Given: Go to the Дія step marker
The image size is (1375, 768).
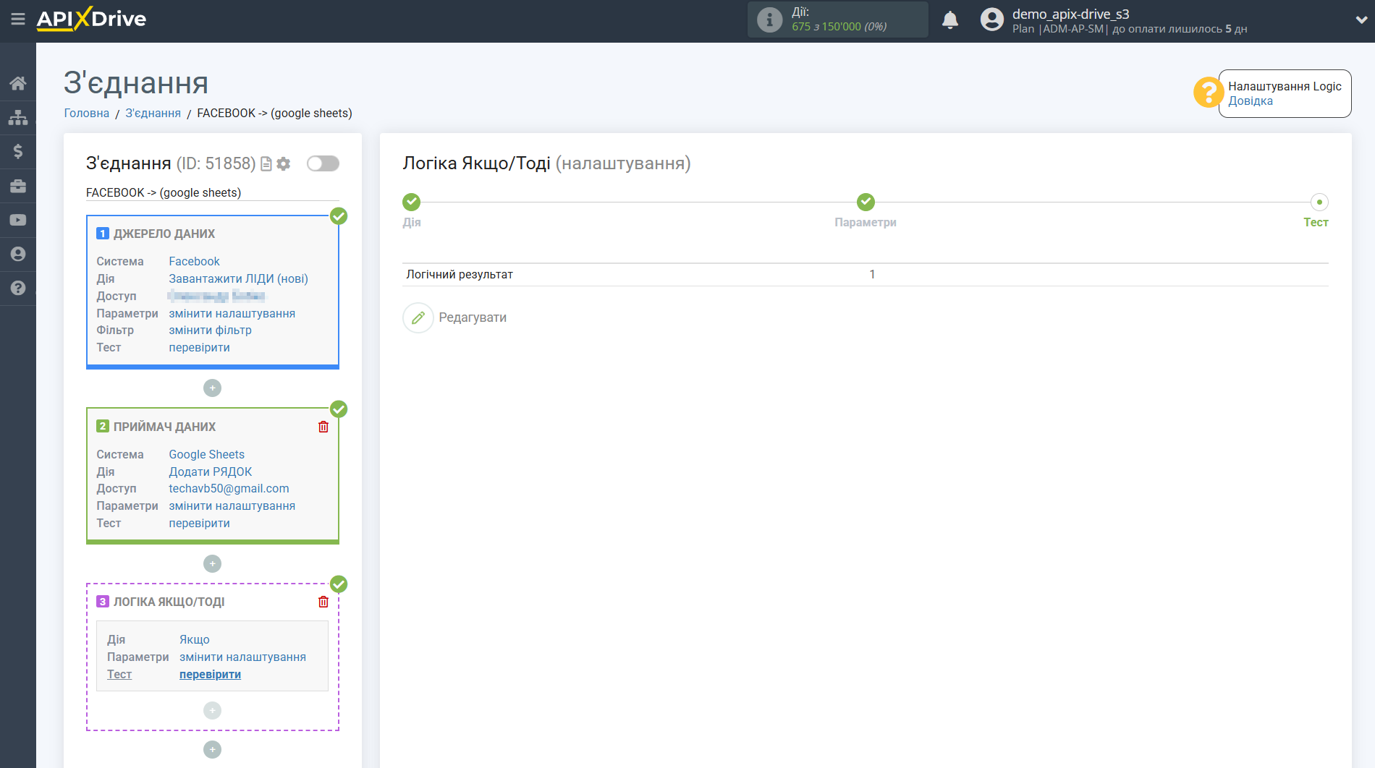Looking at the screenshot, I should coord(411,202).
